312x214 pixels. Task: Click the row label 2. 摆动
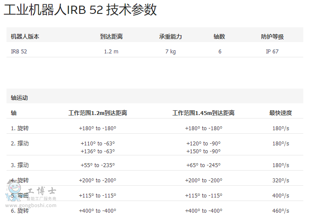coord(20,143)
